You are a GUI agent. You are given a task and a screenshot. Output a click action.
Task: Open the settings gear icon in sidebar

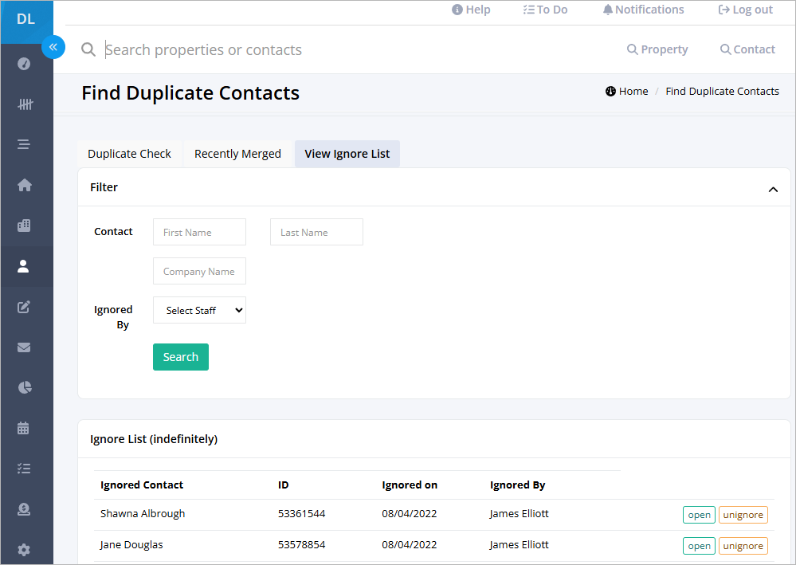pyautogui.click(x=24, y=549)
